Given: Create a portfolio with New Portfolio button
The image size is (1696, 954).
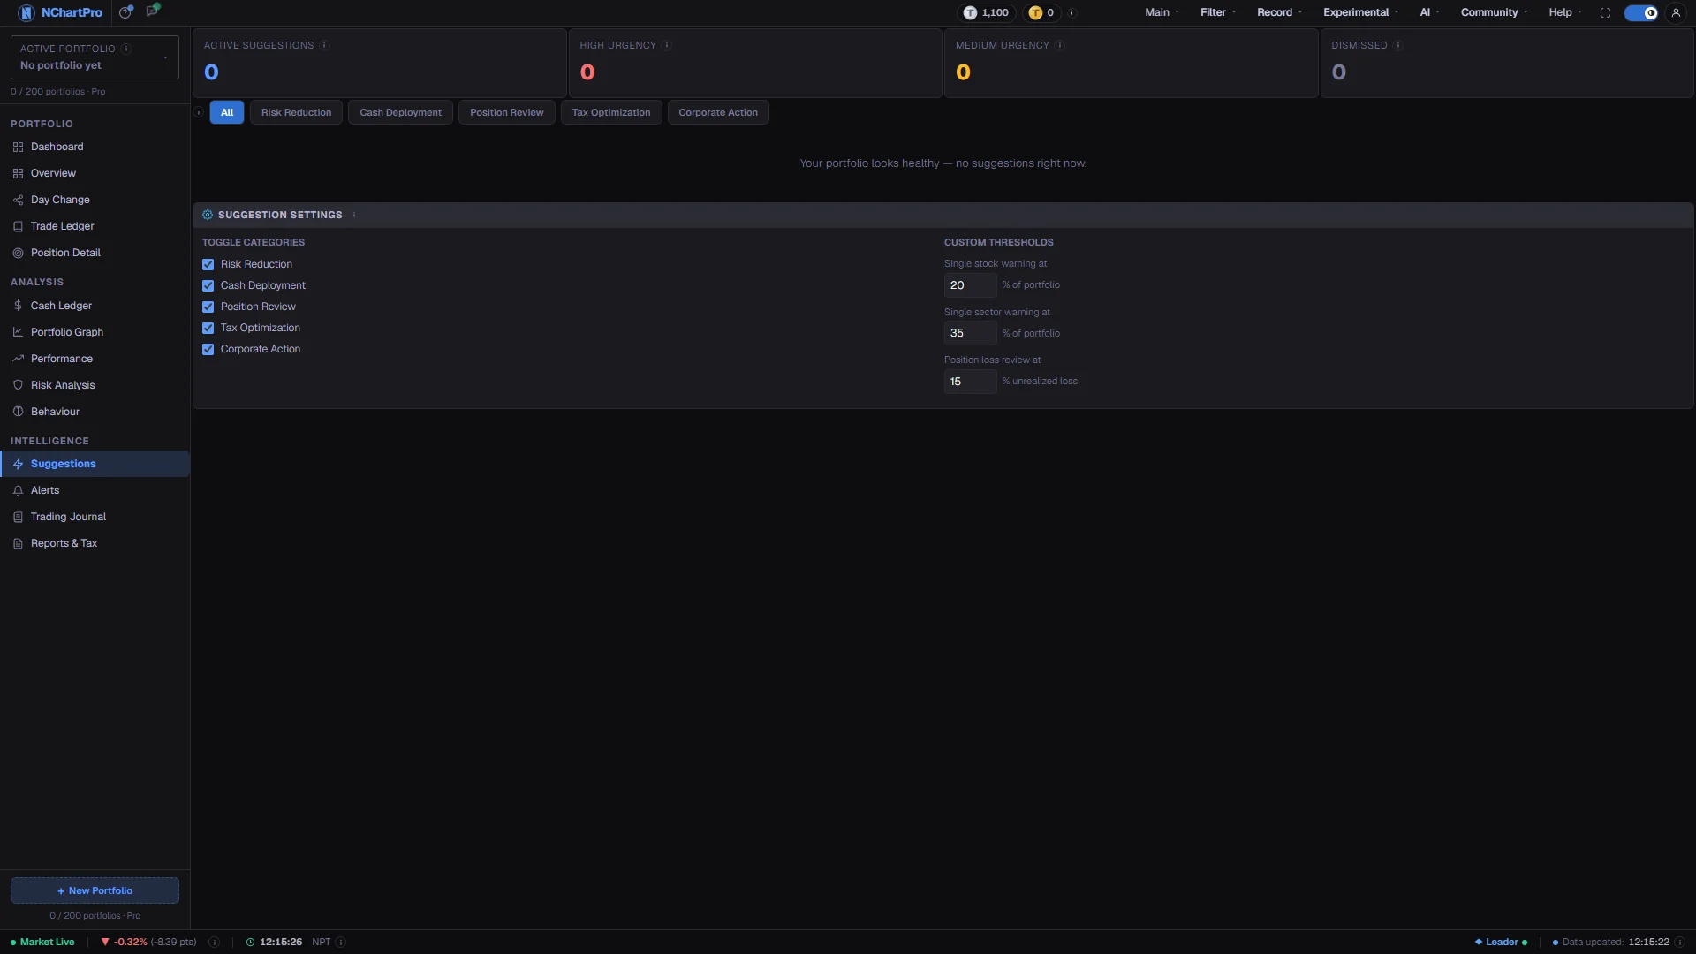Looking at the screenshot, I should click(x=95, y=890).
